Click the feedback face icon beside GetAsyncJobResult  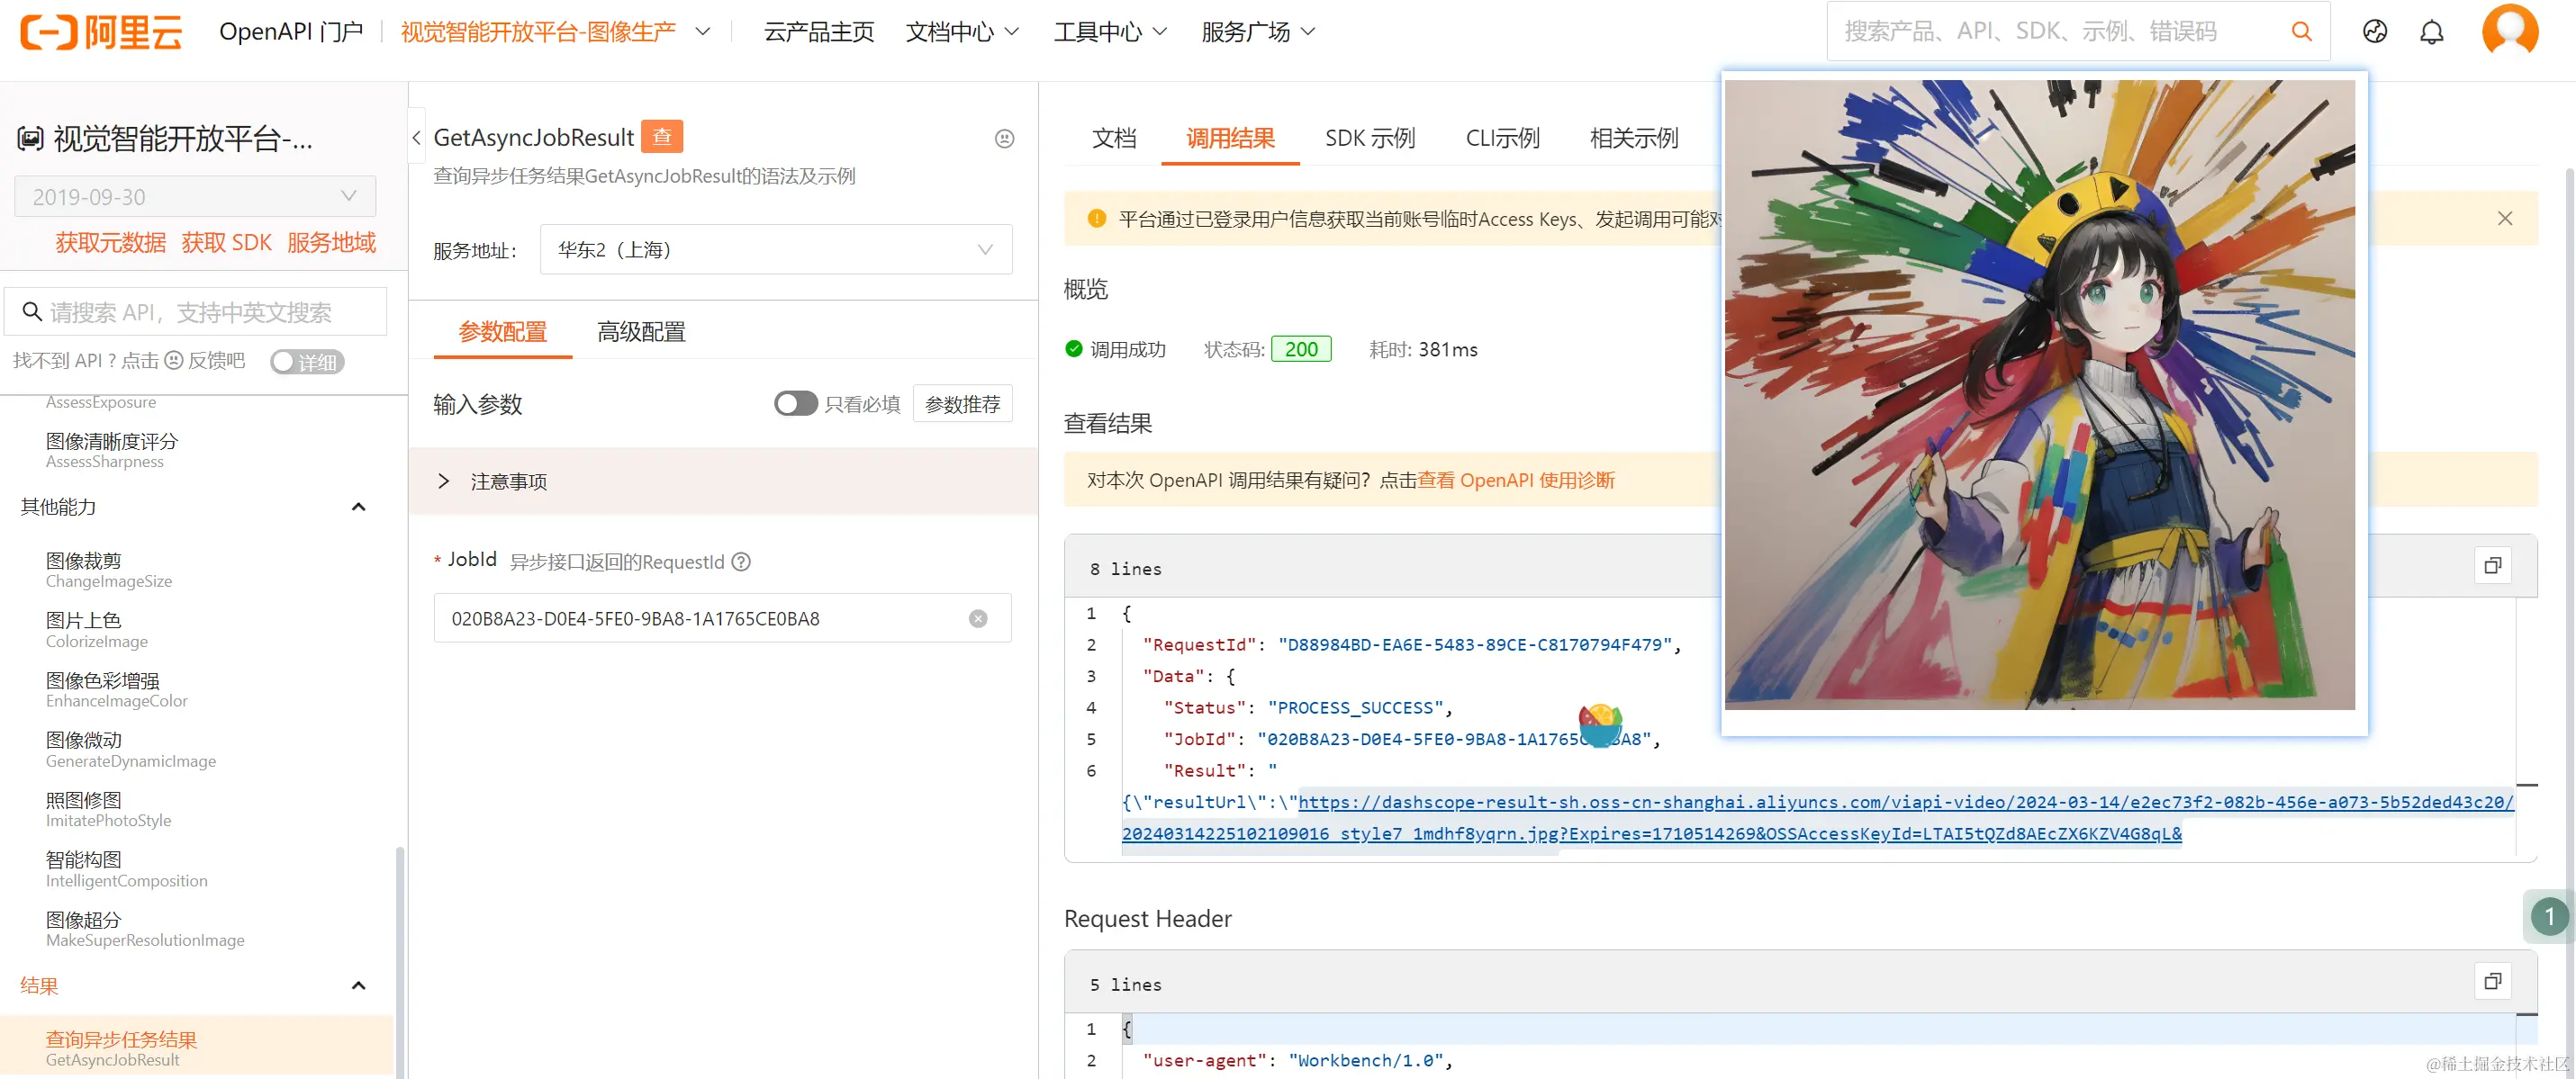[x=1004, y=139]
